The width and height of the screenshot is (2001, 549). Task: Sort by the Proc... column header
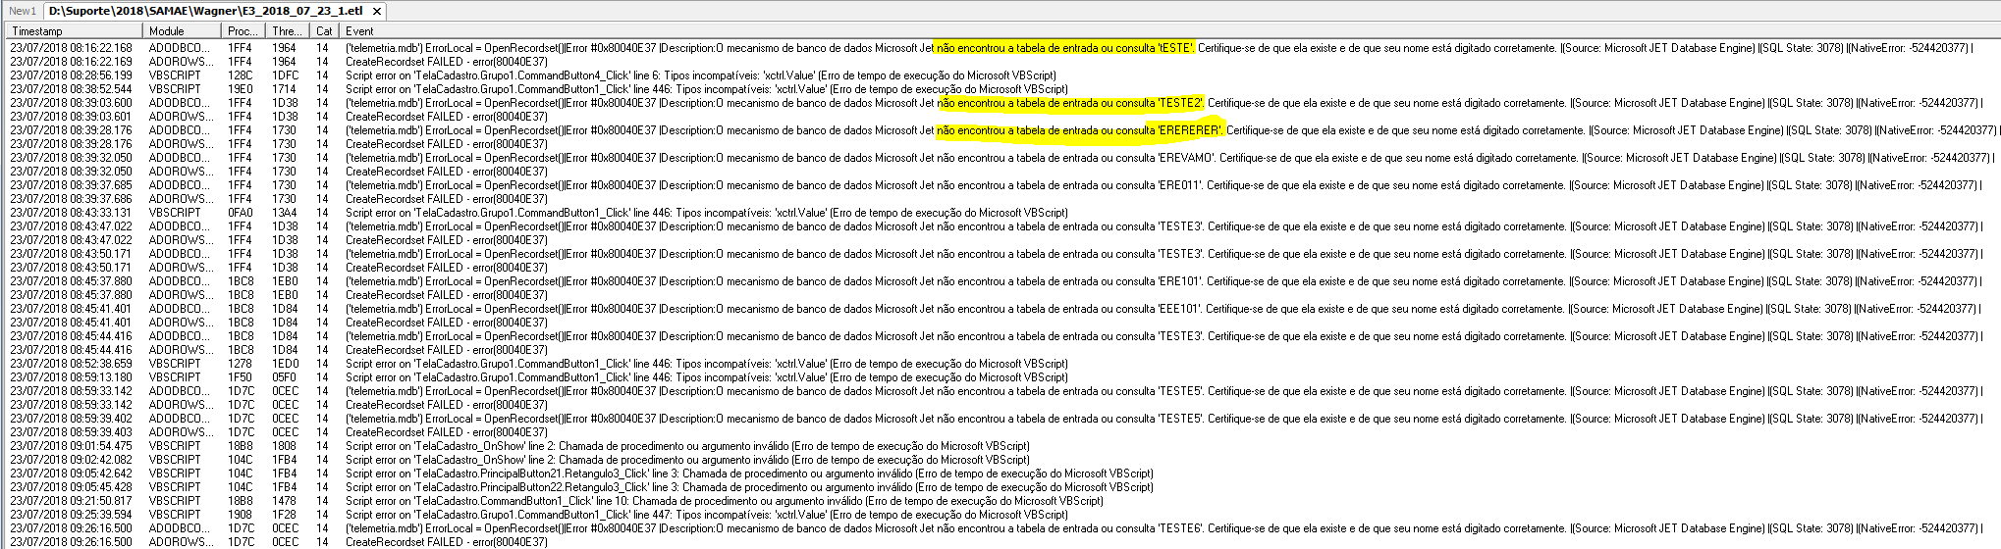pos(244,31)
